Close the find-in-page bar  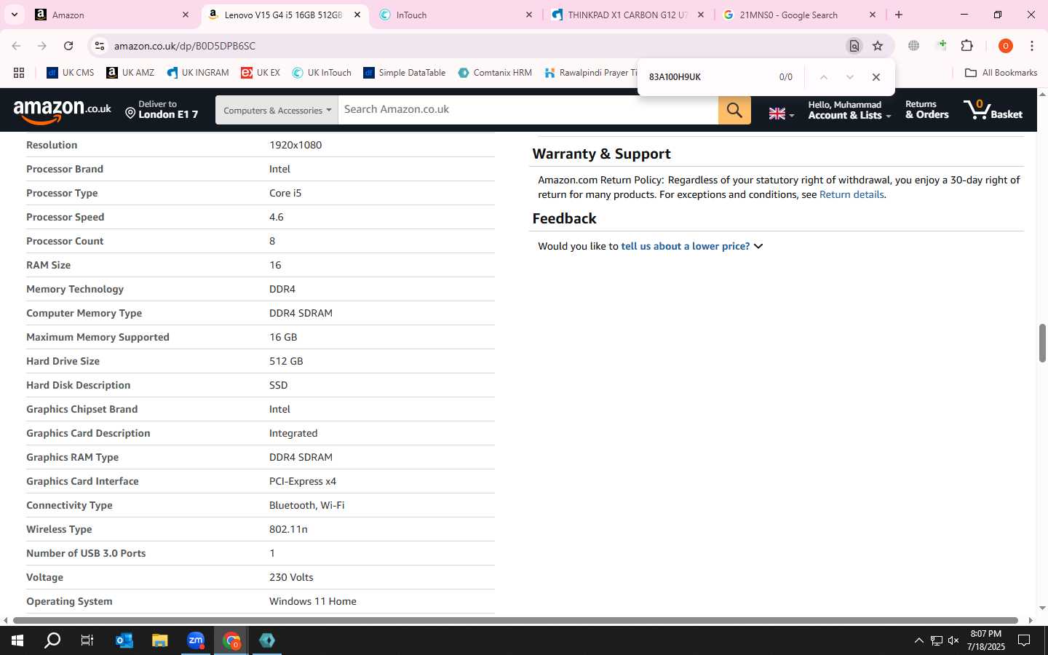(876, 77)
